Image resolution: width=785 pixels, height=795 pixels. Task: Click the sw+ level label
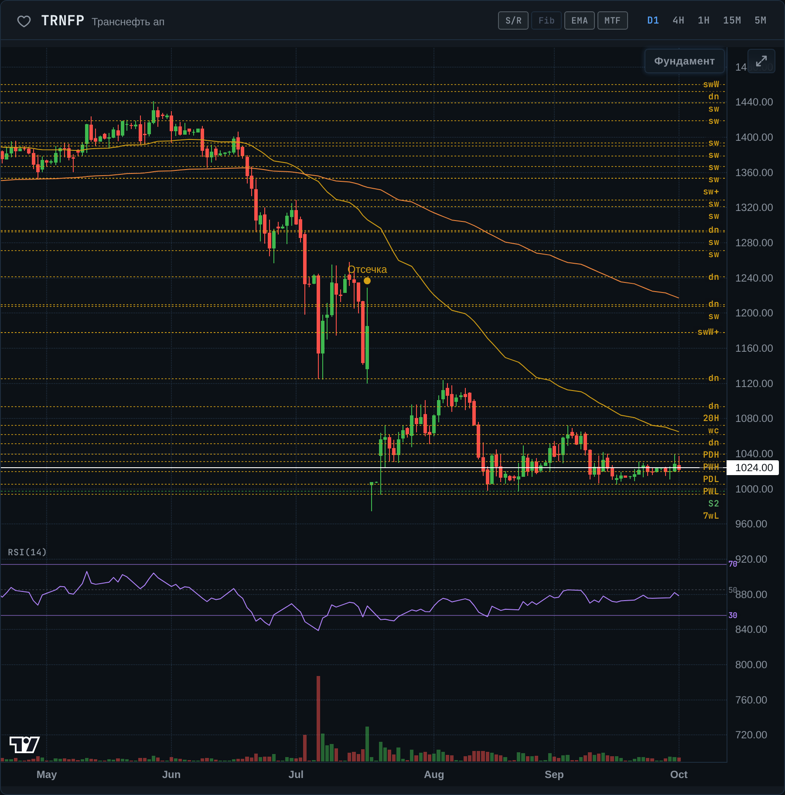(711, 192)
